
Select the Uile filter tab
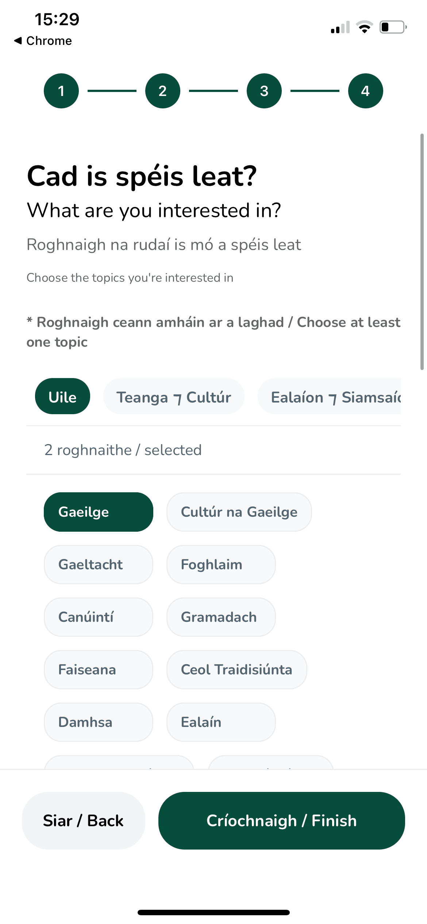tap(62, 397)
